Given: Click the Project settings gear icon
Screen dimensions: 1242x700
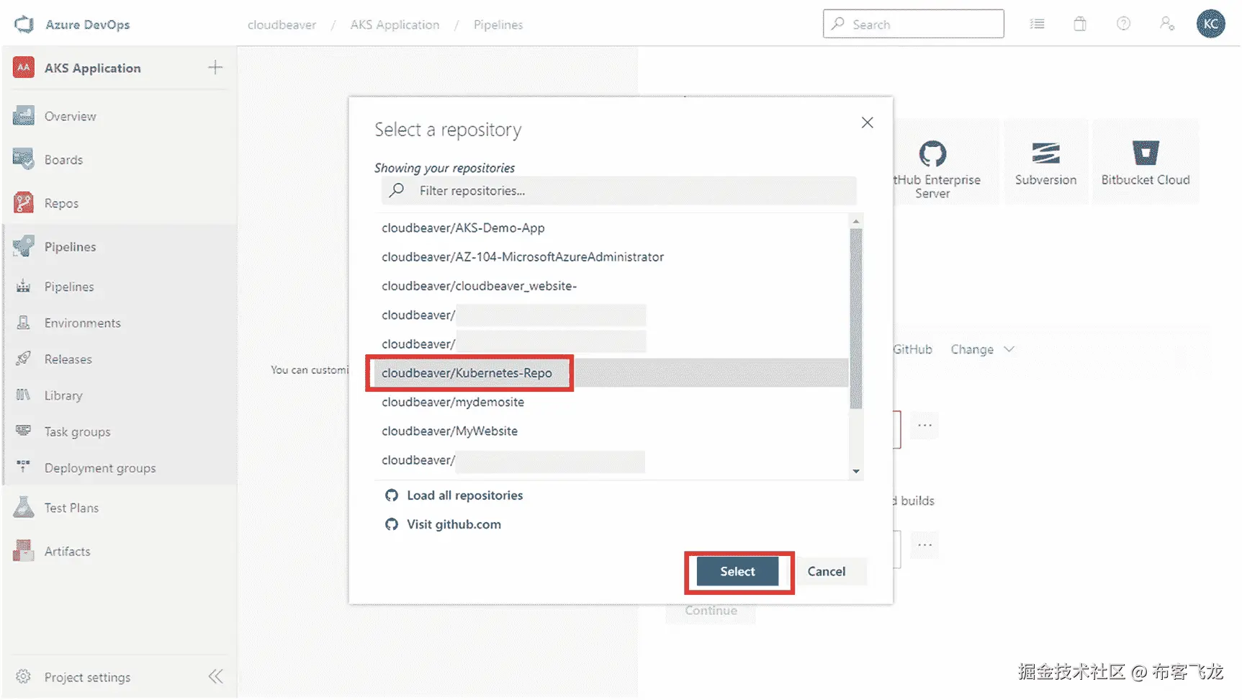Looking at the screenshot, I should pos(24,677).
